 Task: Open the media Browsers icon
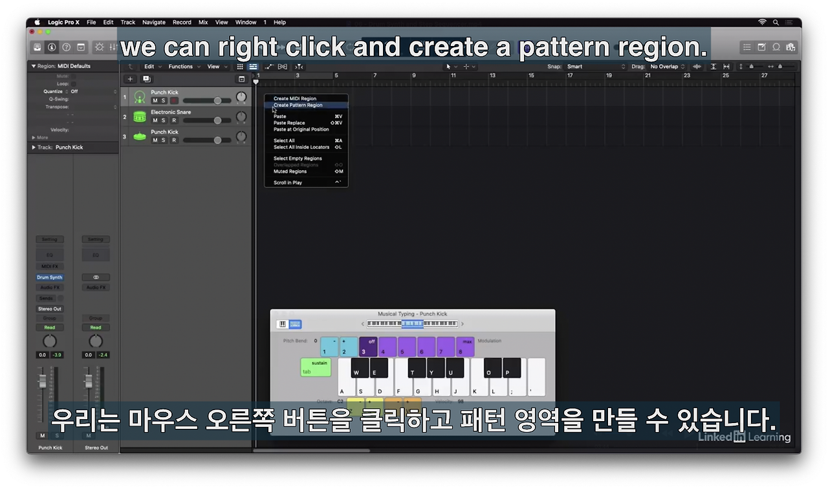coord(790,47)
